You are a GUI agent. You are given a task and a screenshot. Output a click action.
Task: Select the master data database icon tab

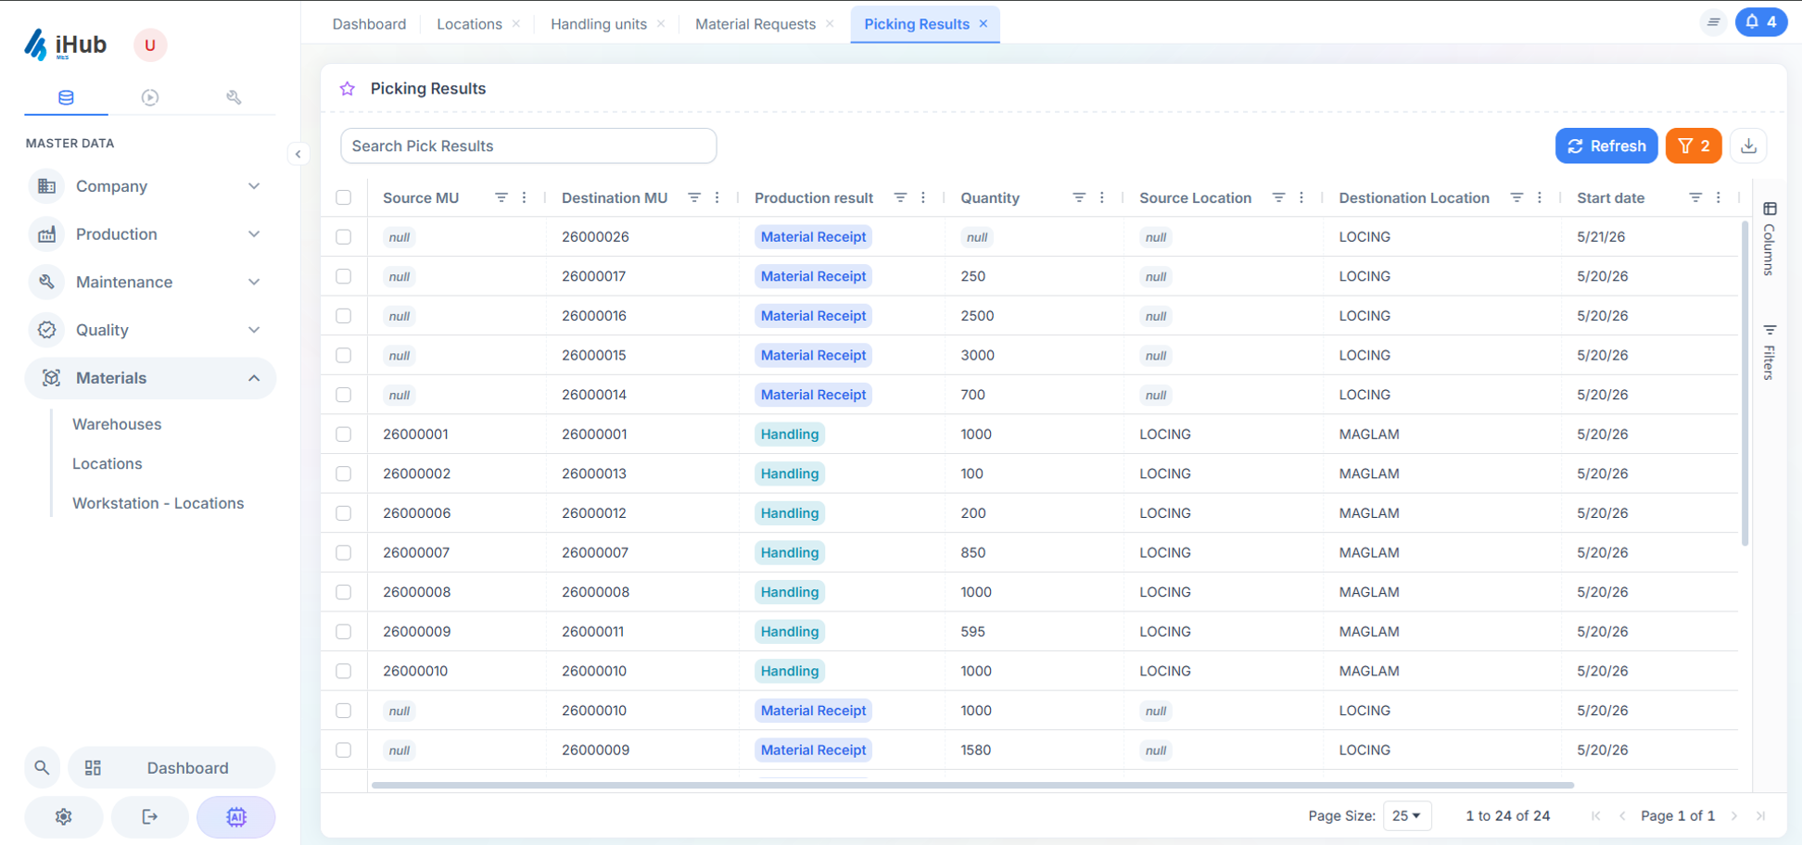point(66,97)
